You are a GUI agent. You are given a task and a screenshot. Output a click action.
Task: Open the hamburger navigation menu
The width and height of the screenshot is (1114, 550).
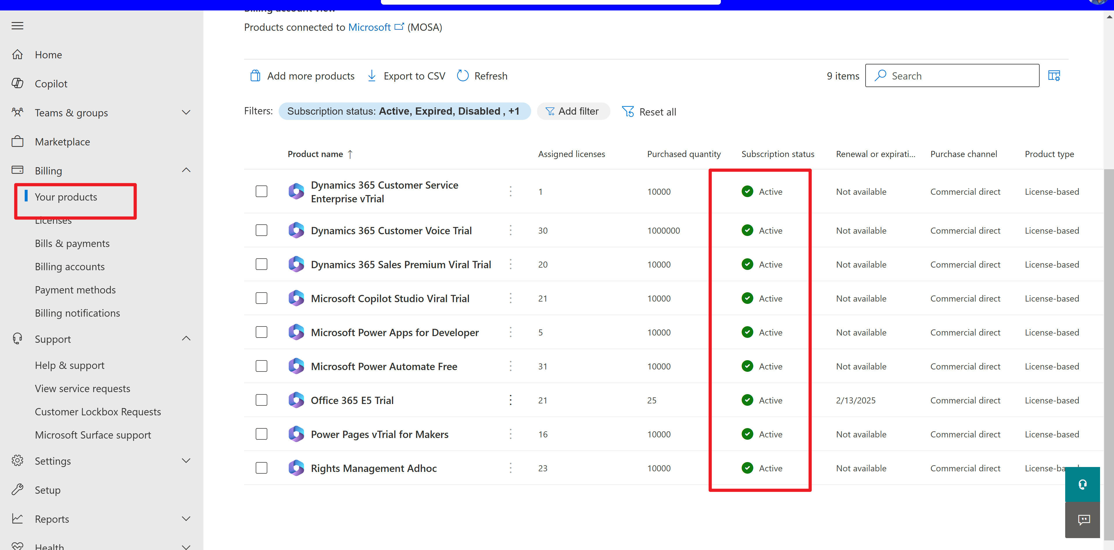click(17, 26)
